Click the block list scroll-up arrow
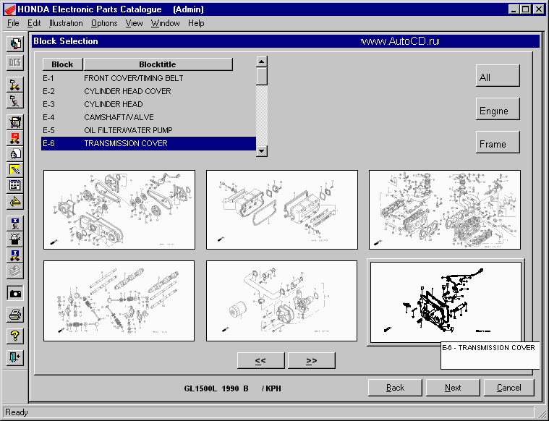The image size is (549, 421). click(x=262, y=62)
